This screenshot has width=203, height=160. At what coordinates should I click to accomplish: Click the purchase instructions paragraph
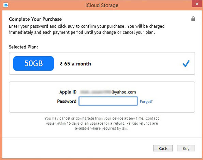[87, 29]
